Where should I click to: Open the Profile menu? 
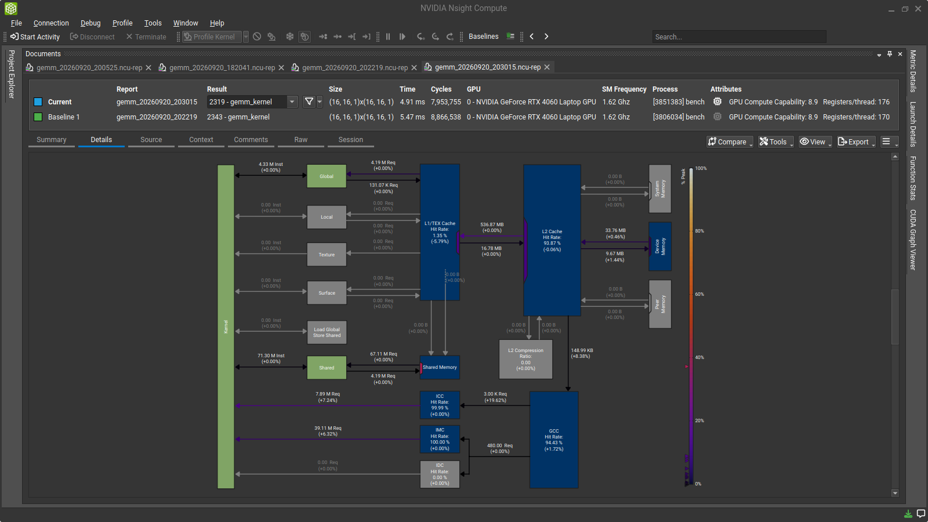[x=122, y=23]
